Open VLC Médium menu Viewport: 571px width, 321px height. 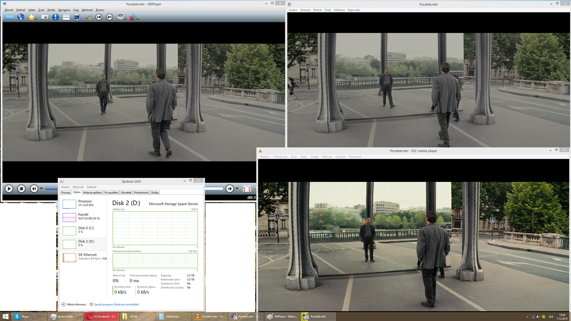pyautogui.click(x=265, y=156)
